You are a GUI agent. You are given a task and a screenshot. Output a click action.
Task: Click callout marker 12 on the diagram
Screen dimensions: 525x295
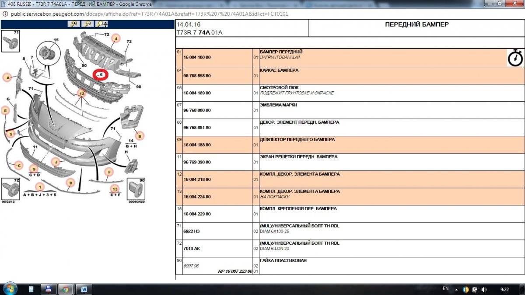(x=81, y=93)
